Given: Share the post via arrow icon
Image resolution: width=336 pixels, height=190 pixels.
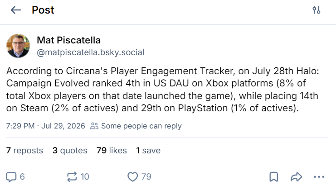Looking at the screenshot, I should coord(297,177).
